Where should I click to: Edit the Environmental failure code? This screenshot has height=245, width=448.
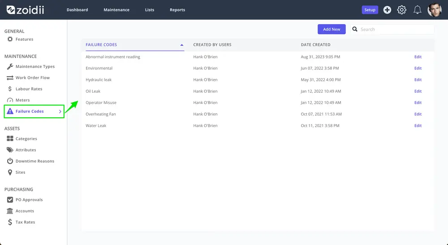click(418, 68)
